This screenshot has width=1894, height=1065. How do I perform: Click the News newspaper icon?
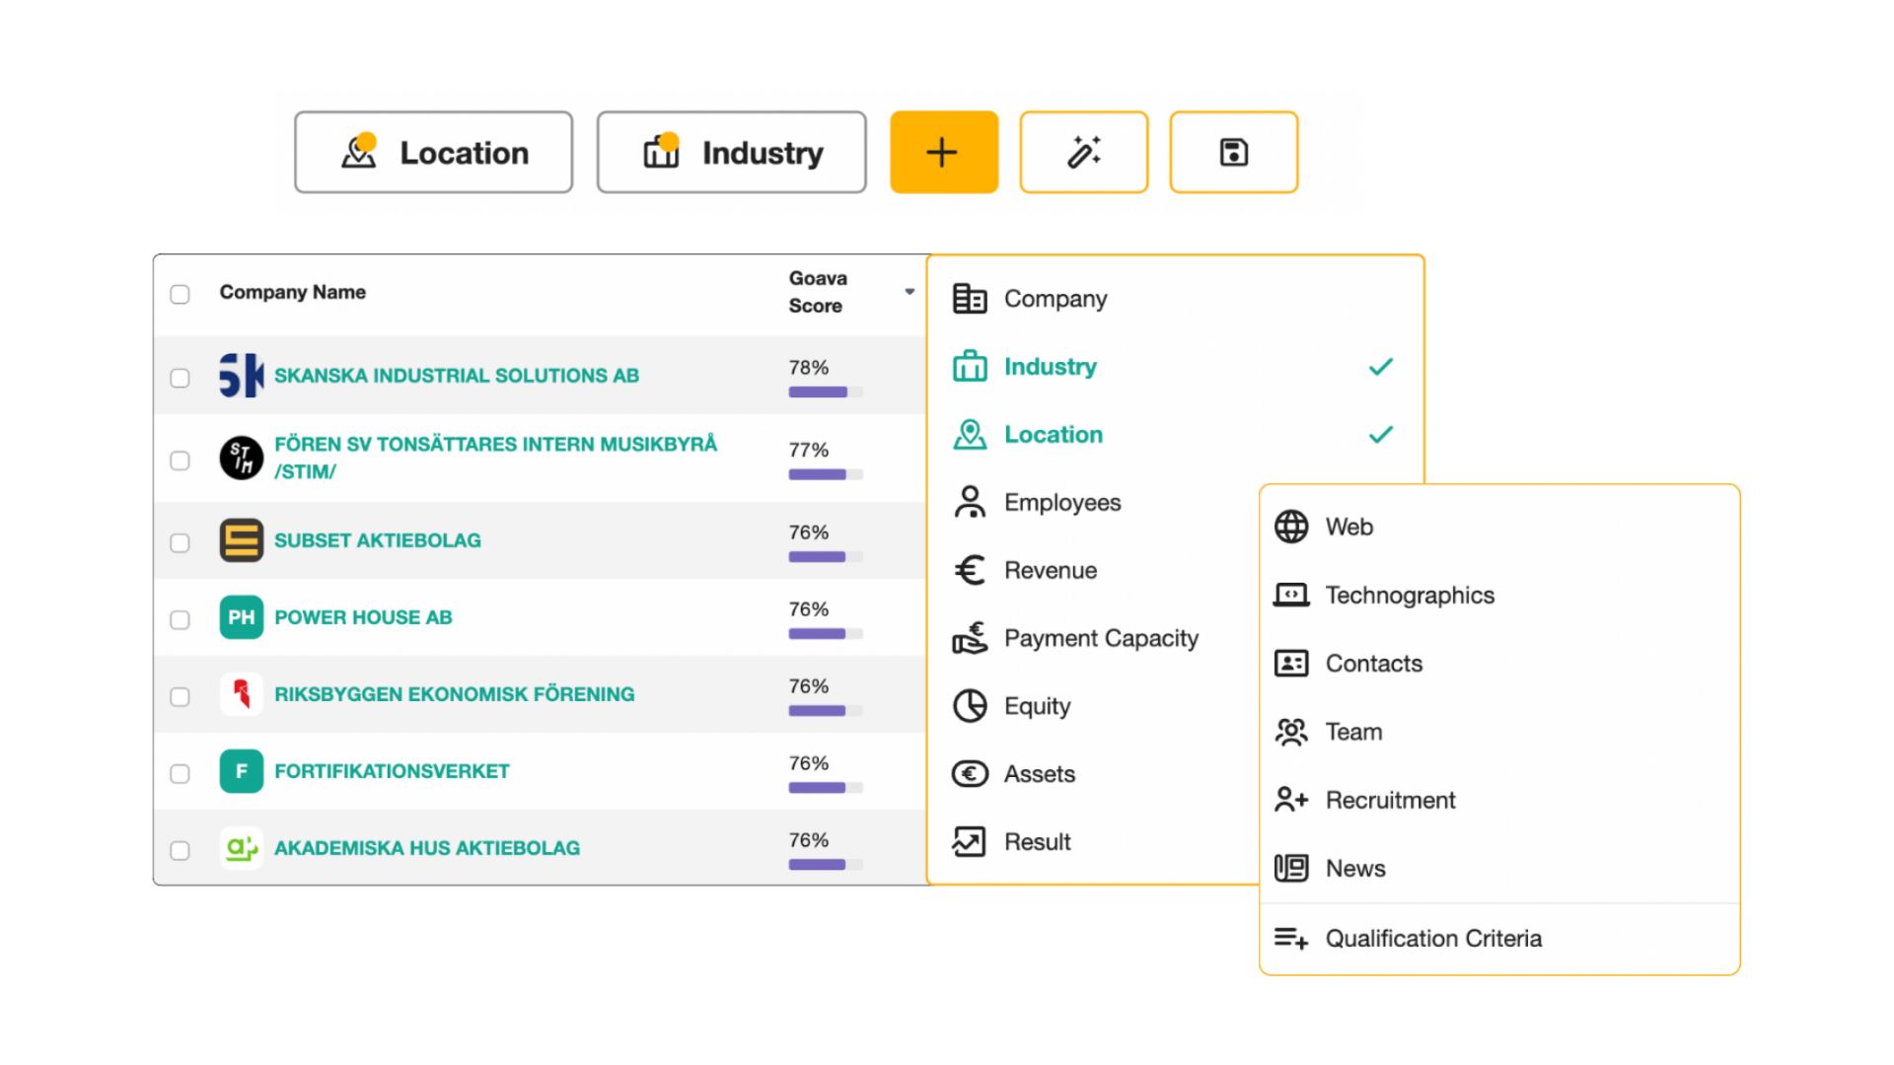click(x=1291, y=868)
